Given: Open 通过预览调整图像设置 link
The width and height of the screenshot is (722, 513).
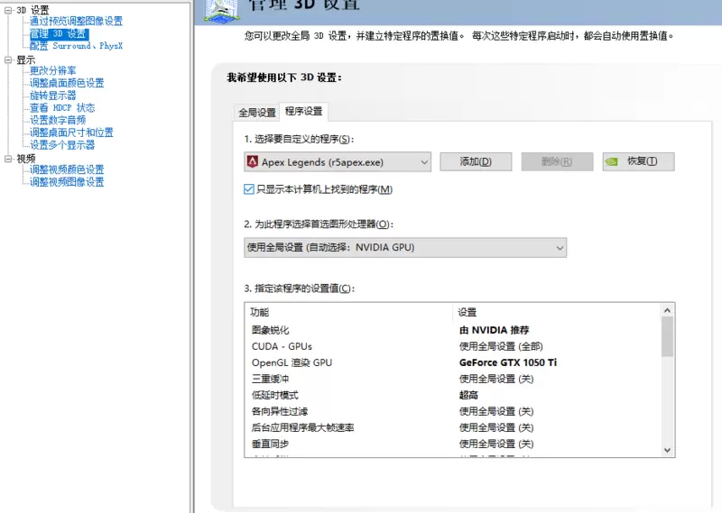Looking at the screenshot, I should [x=76, y=21].
